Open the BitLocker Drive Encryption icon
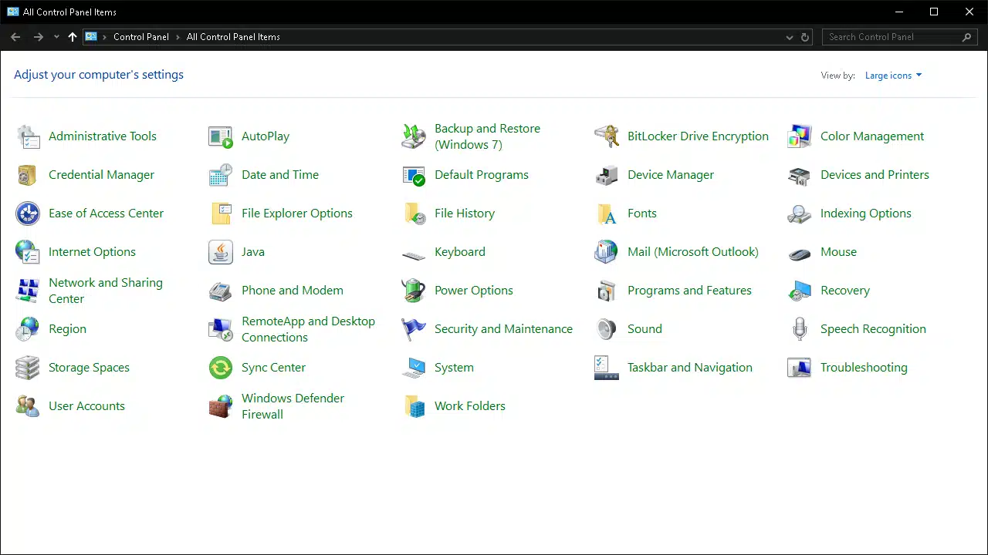The height and width of the screenshot is (555, 988). pos(606,136)
